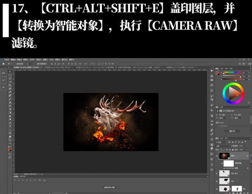Click the create new layer icon
Viewport: 252px width, 194px height.
click(244, 193)
